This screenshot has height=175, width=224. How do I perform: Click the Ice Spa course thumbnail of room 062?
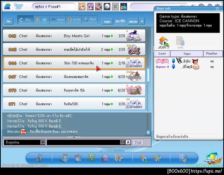(x=134, y=36)
